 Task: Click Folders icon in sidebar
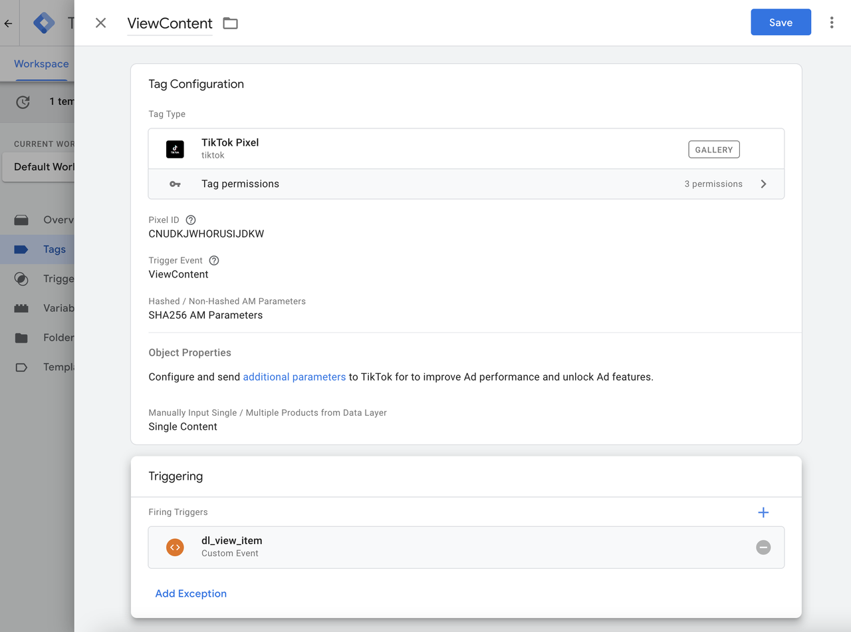point(21,337)
